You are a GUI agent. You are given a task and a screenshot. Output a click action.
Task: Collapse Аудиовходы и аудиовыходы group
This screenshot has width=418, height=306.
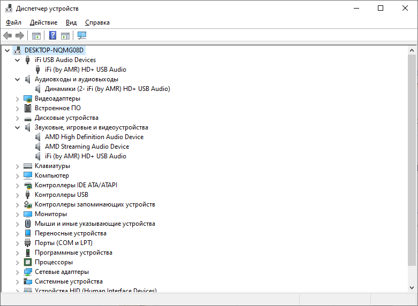pos(17,79)
